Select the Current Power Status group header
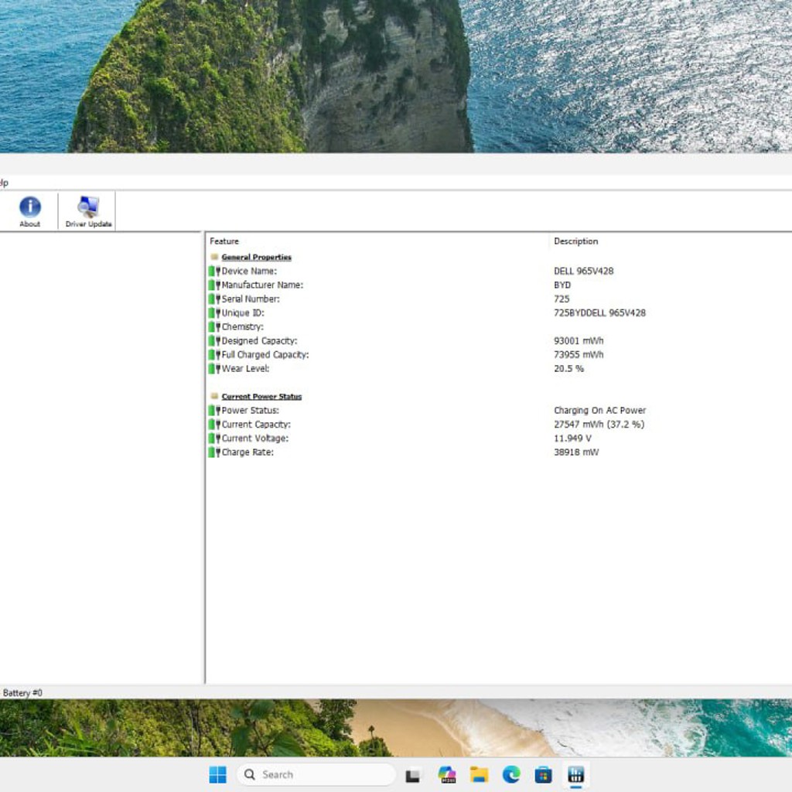This screenshot has height=792, width=792. pyautogui.click(x=261, y=397)
